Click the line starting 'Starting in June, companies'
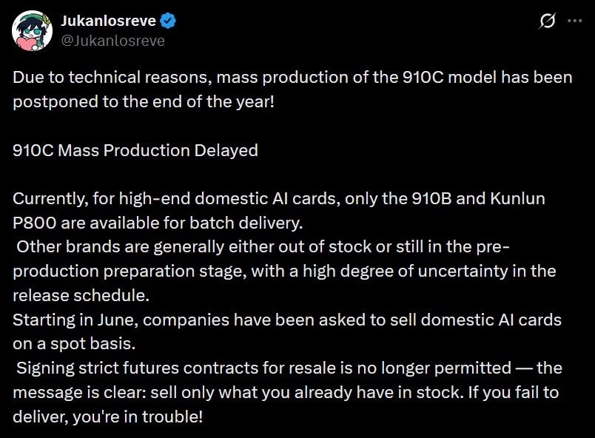 [x=287, y=320]
